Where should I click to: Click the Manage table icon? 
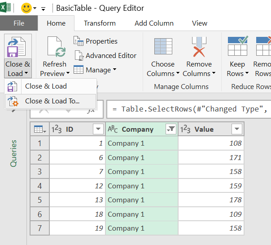click(78, 69)
